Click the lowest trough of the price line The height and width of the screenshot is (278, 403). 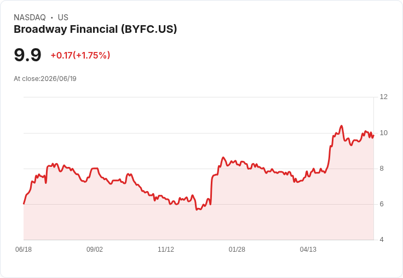(197, 210)
